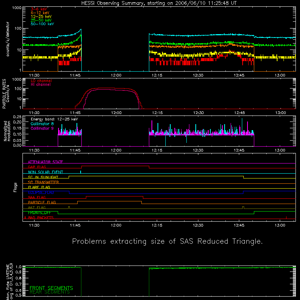This screenshot has width=300, height=300.
Task: Select the 25-50 keV legend label
Action: [41, 20]
